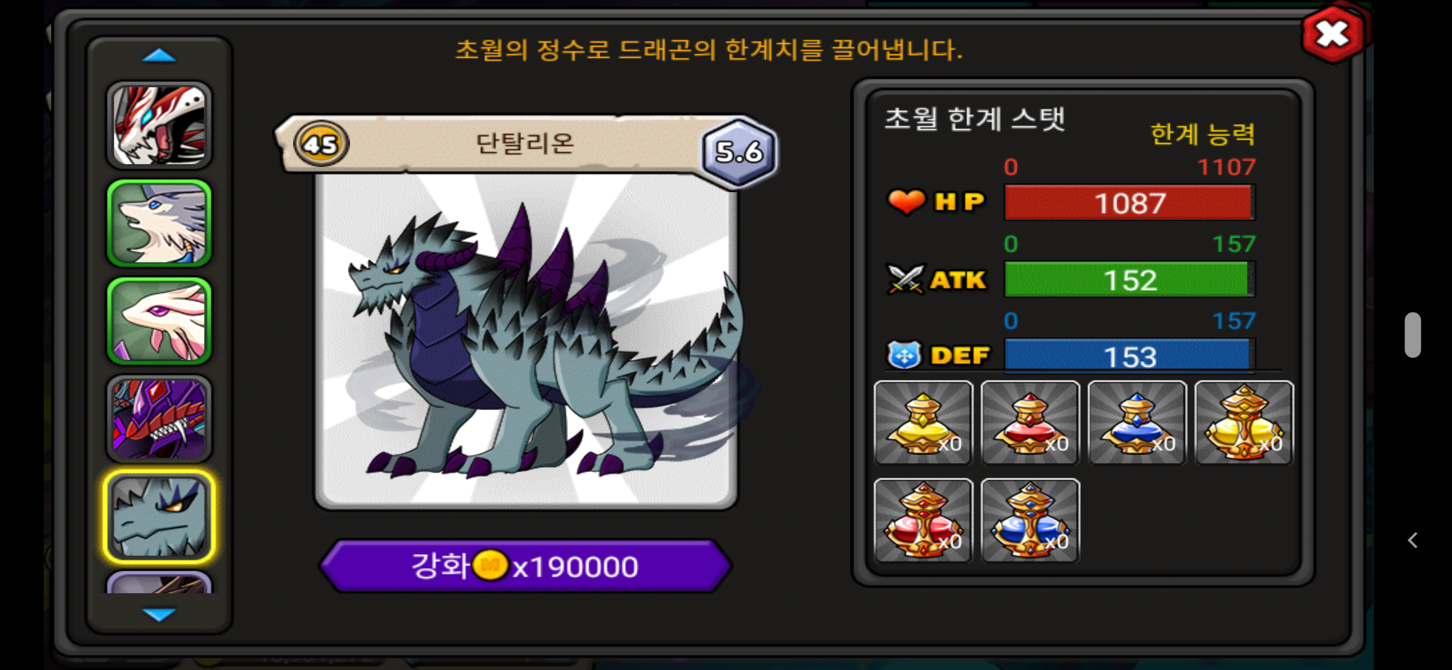The image size is (1452, 670).
Task: Select the small yellow essence potion
Action: 923,423
